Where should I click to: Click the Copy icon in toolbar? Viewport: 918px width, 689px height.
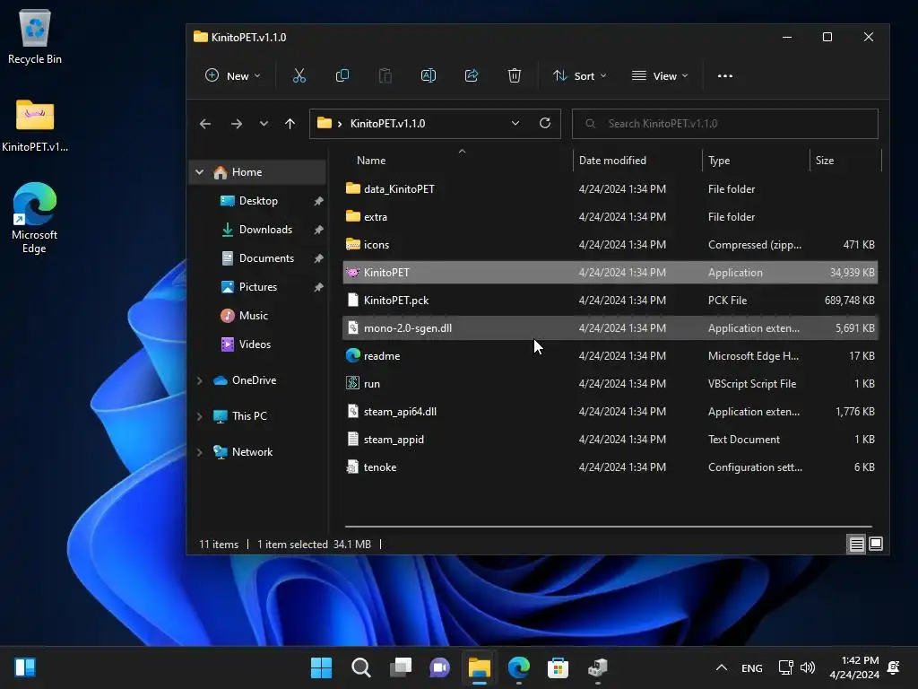342,75
